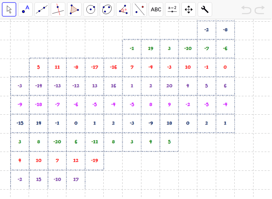
Task: Activate the Polygon tool
Action: pyautogui.click(x=74, y=9)
